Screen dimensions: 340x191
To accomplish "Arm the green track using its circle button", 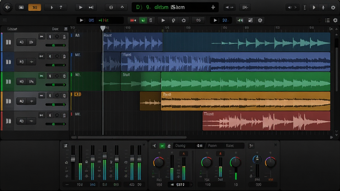I will click(57, 76).
